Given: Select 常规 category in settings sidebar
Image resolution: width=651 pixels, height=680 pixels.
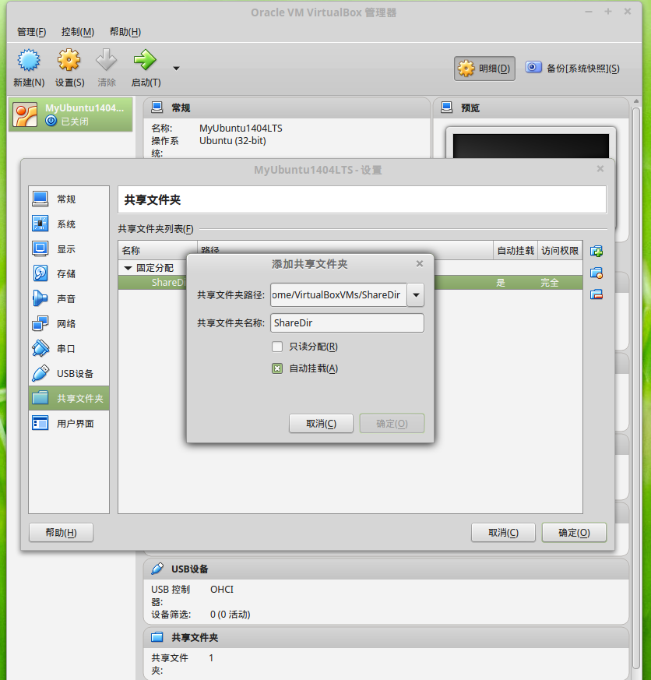Looking at the screenshot, I should point(69,199).
